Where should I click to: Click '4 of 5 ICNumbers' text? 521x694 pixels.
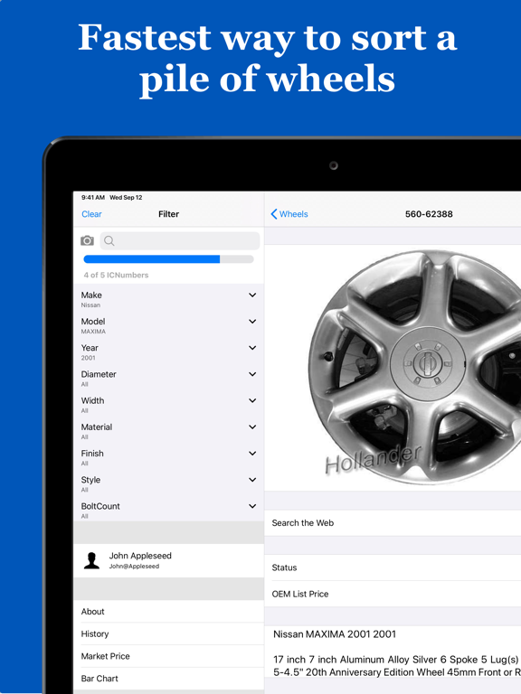click(116, 275)
